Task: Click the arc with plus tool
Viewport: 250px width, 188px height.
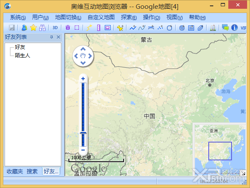Action: pyautogui.click(x=151, y=28)
